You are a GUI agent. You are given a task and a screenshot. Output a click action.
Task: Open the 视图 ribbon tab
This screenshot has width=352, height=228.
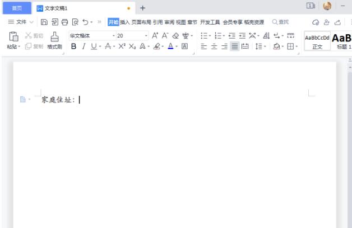coord(181,22)
